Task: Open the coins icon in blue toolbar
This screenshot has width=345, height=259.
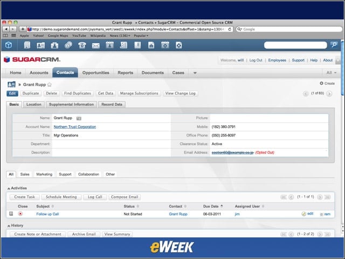Action: (x=68, y=45)
